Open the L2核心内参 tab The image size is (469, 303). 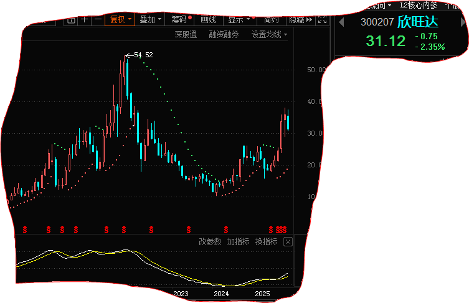[419, 5]
